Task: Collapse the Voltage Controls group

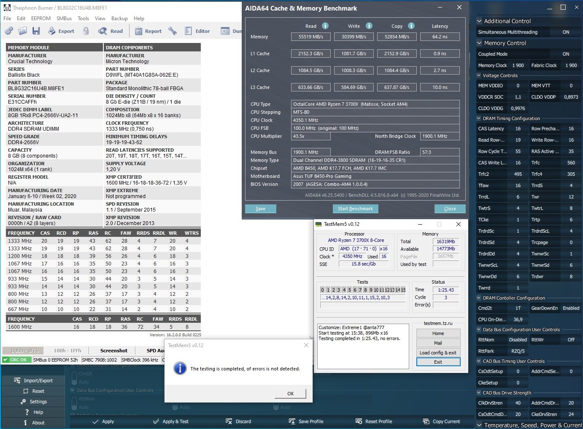Action: click(x=479, y=75)
